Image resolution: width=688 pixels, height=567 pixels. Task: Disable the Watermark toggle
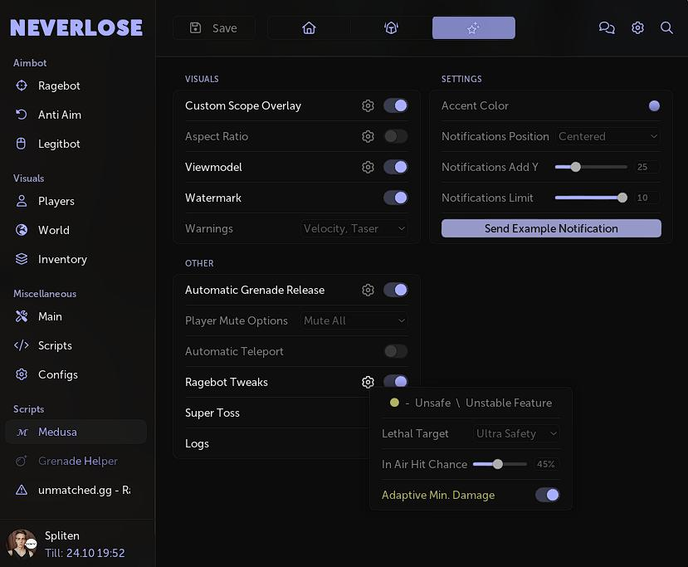[395, 198]
